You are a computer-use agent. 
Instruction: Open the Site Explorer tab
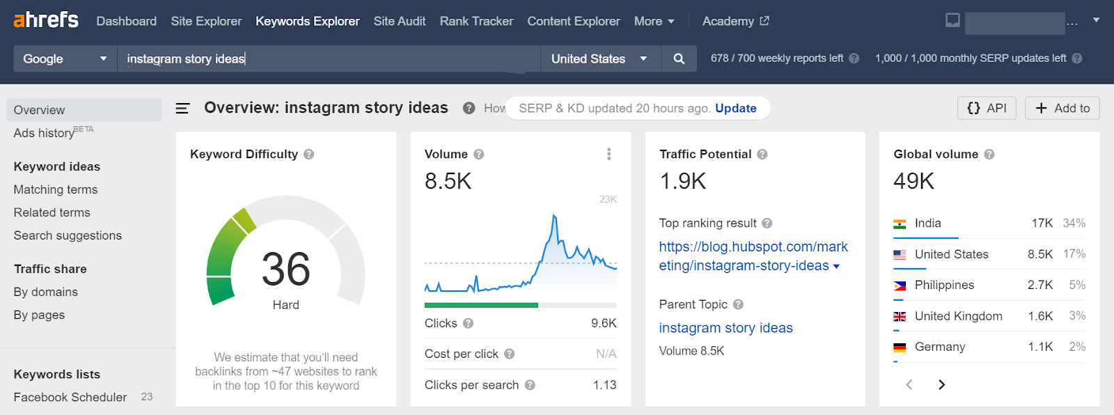(x=206, y=22)
